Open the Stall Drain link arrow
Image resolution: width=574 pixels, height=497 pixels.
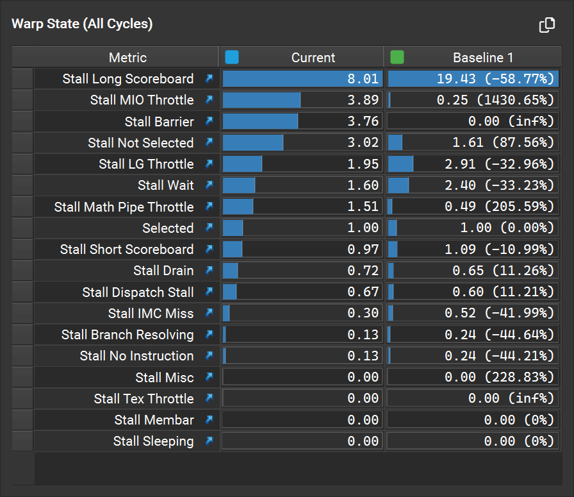(209, 271)
